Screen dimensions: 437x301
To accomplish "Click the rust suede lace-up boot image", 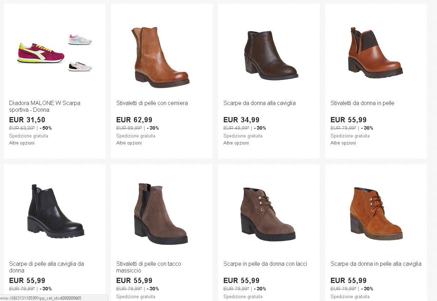I will click(376, 214).
